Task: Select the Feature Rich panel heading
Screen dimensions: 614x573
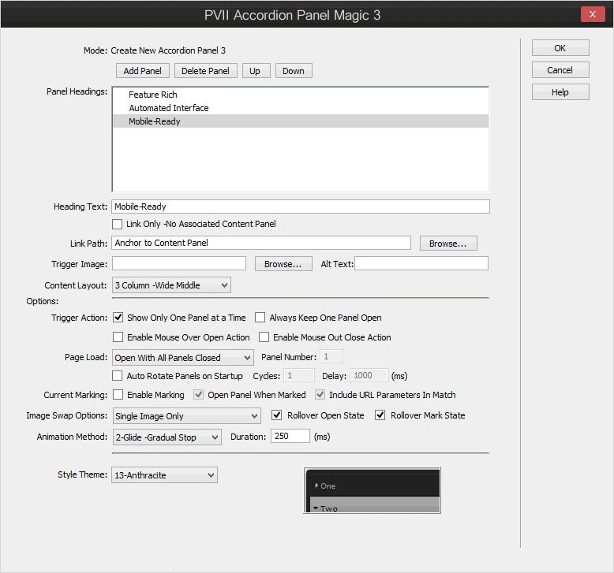Action: tap(301, 95)
